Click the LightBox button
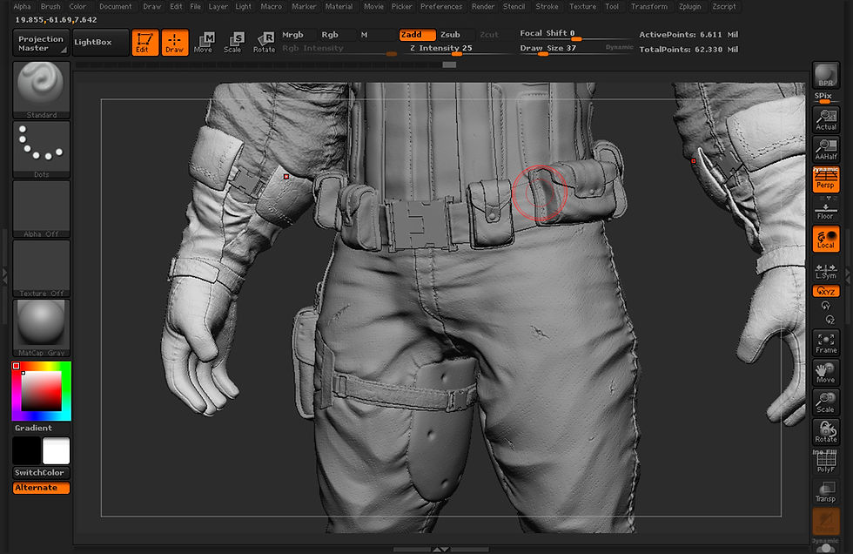 pos(99,42)
